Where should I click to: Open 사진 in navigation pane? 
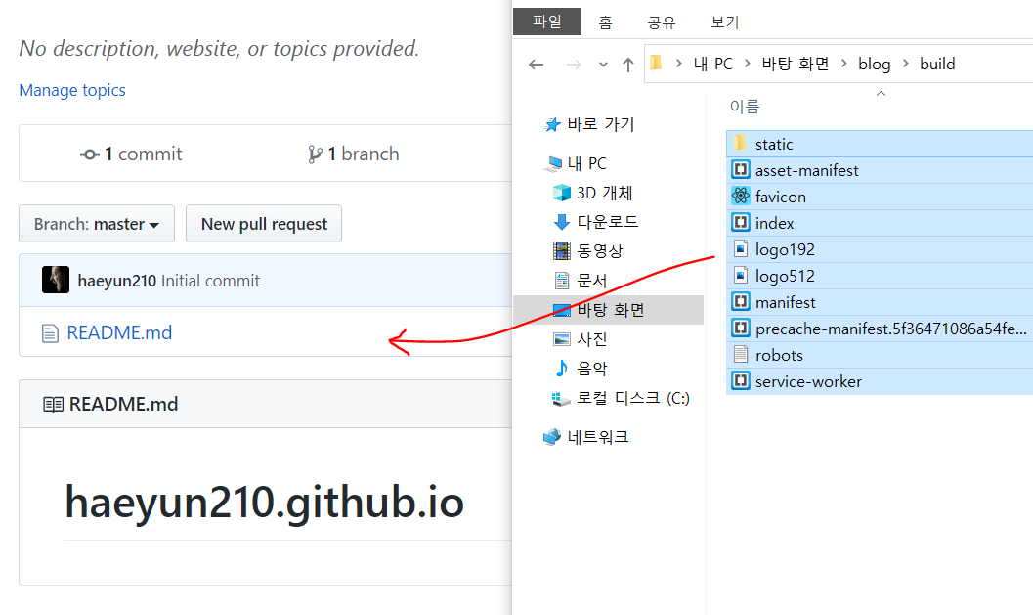[591, 339]
